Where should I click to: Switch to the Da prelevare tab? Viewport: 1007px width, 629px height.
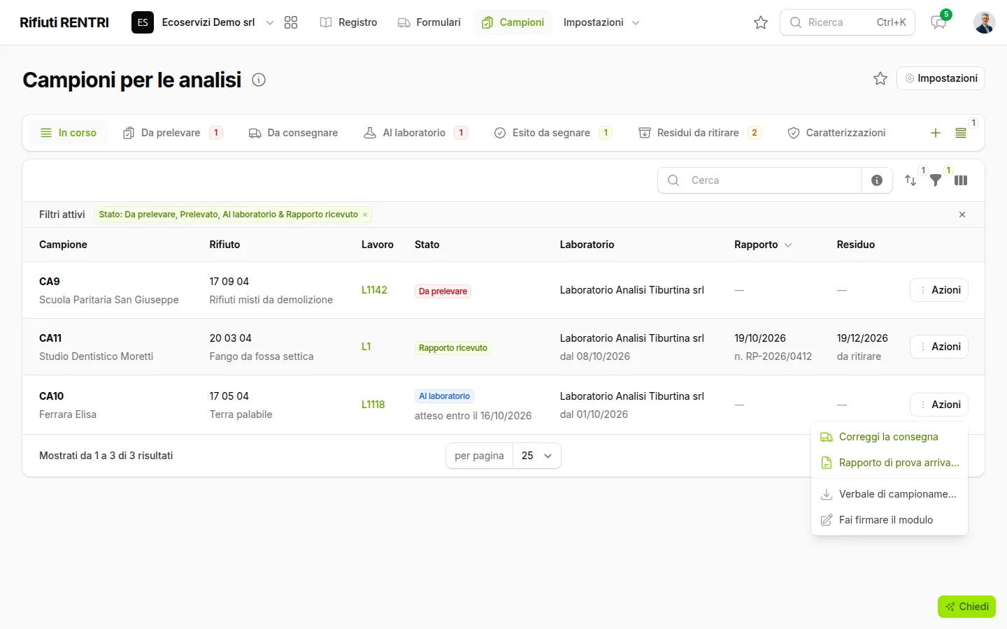point(172,133)
